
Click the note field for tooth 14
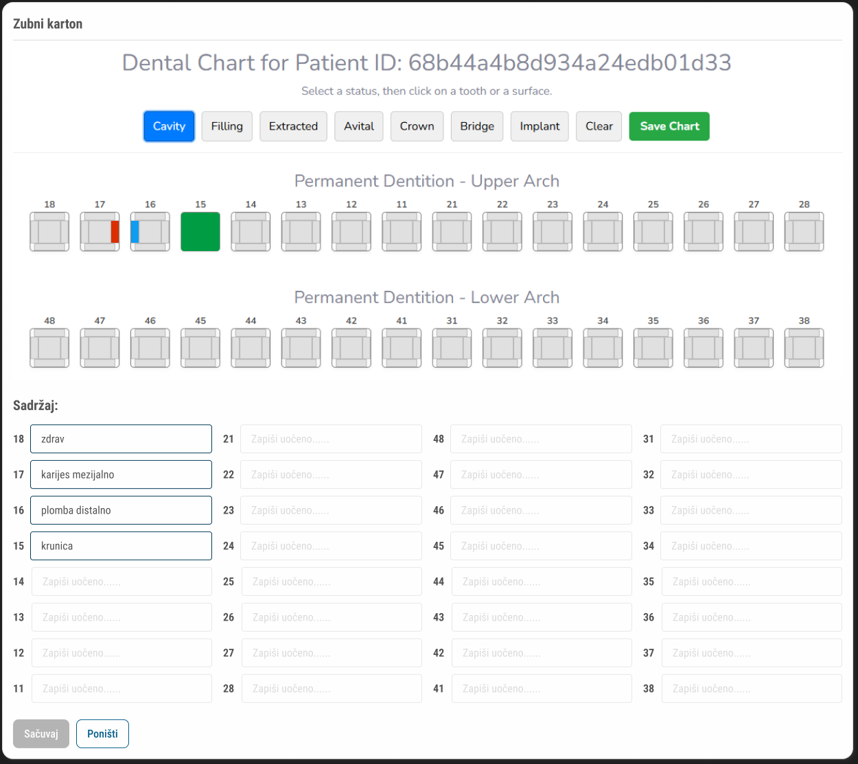point(121,582)
